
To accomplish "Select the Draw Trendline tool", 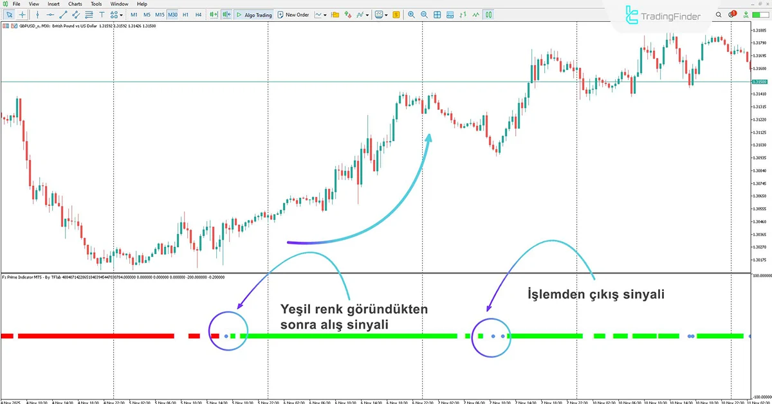I will [63, 15].
